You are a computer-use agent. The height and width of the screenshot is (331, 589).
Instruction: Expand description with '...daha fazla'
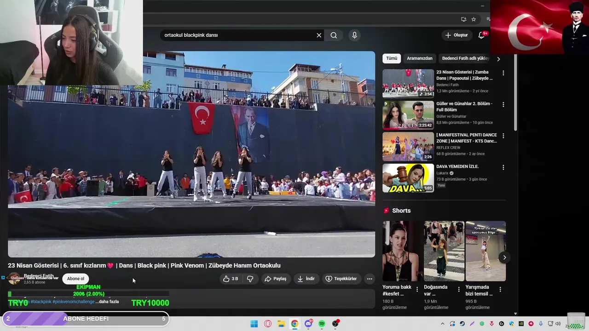tap(107, 302)
